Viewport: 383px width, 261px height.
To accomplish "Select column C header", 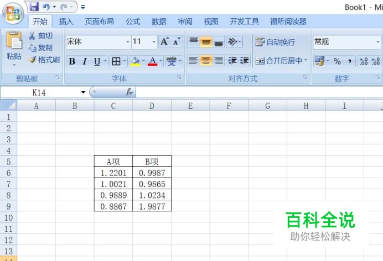I will (113, 105).
